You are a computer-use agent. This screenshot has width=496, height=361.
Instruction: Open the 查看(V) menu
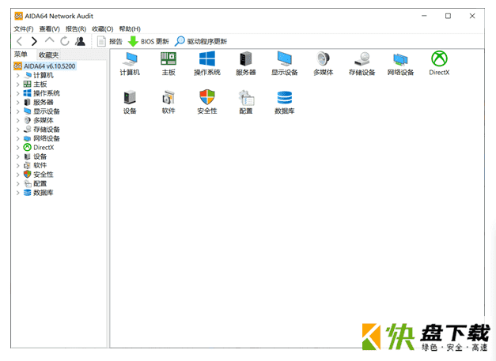[x=49, y=29]
